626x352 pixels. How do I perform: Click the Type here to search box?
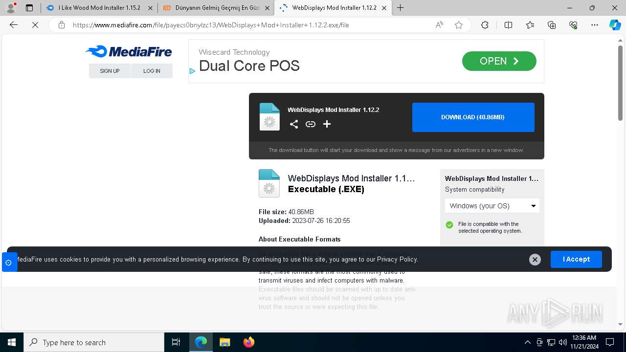[94, 342]
